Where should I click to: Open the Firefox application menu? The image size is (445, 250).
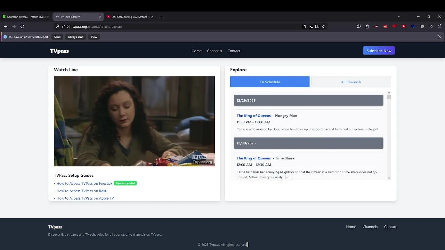(x=440, y=26)
